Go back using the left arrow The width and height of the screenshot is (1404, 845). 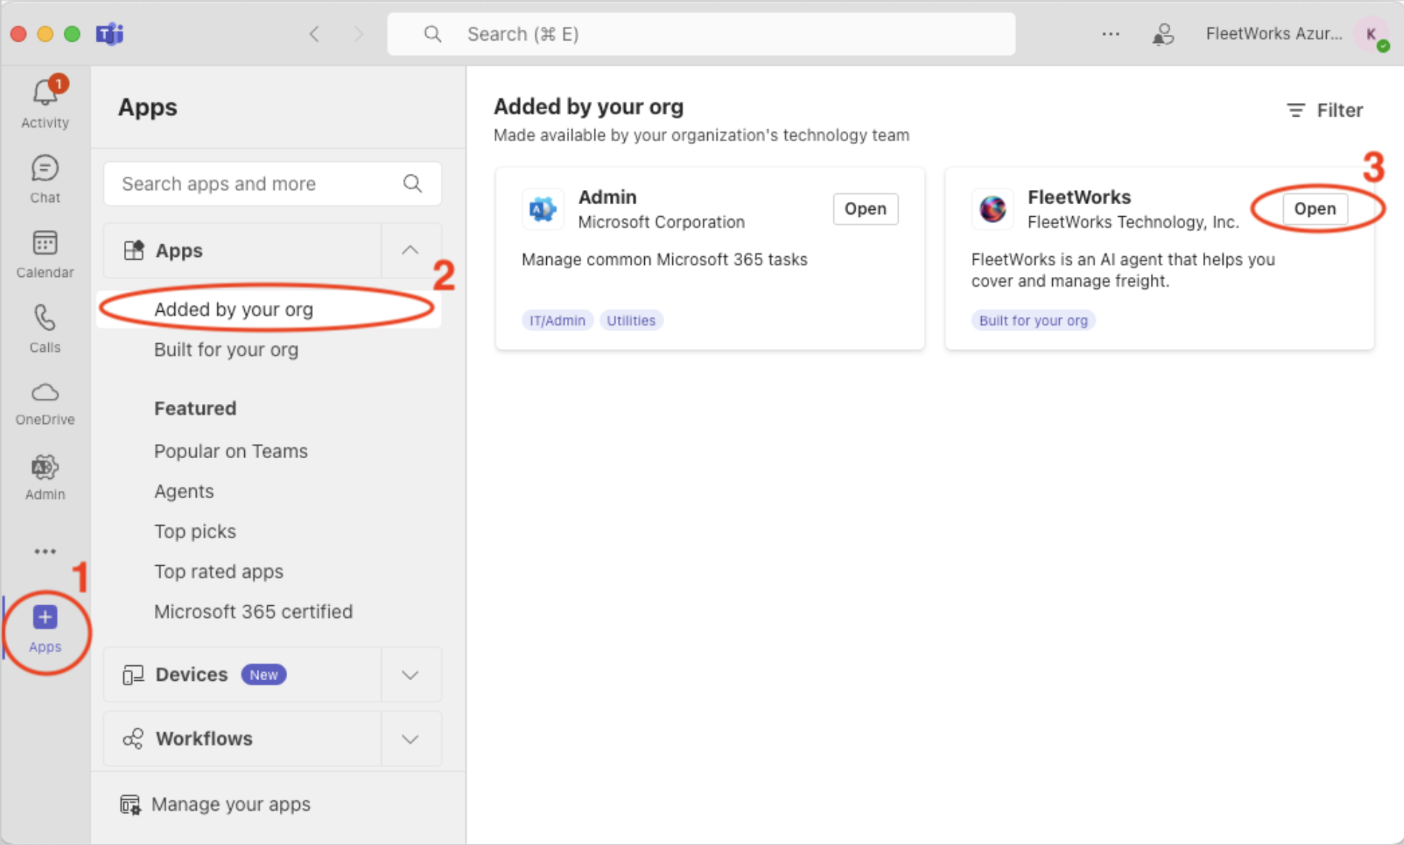click(x=315, y=33)
